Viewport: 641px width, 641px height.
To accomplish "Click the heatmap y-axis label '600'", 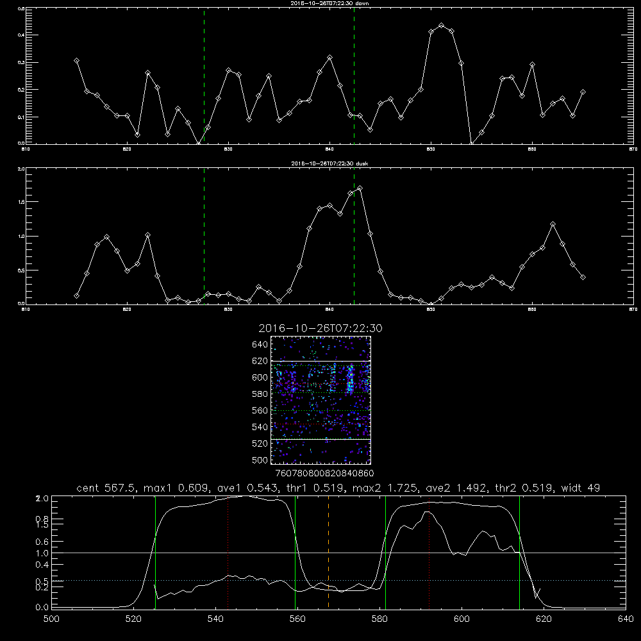I will point(260,378).
